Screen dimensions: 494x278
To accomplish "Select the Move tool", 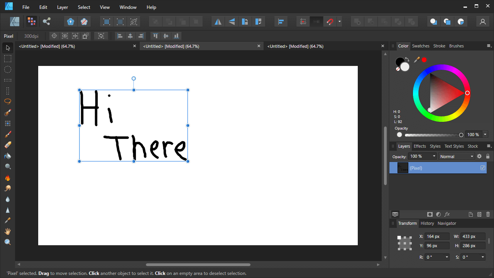I will 8,47.
